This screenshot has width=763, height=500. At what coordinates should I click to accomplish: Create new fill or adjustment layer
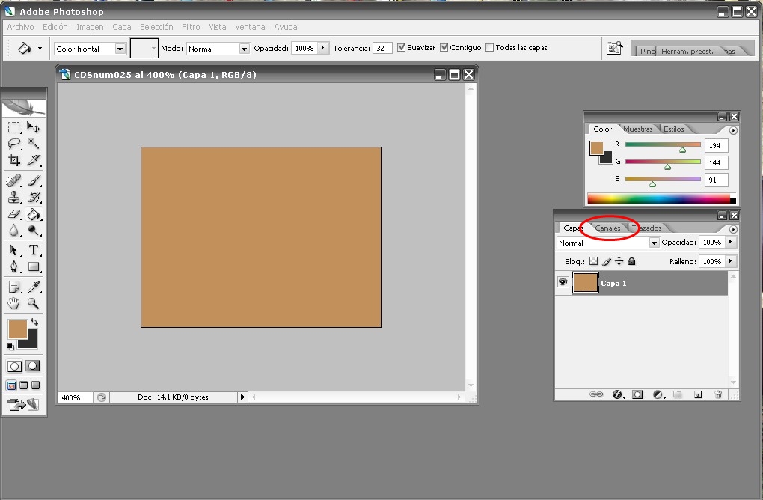point(658,394)
